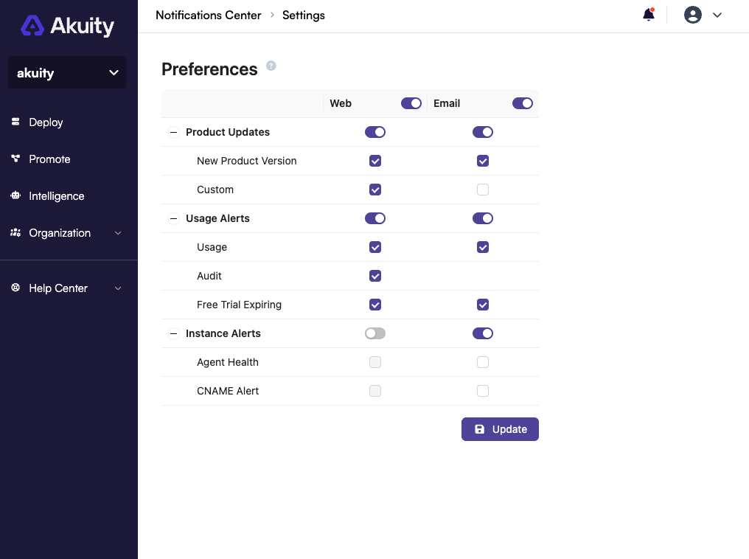
Task: Click the Help Center lifebuoy icon
Action: click(15, 288)
